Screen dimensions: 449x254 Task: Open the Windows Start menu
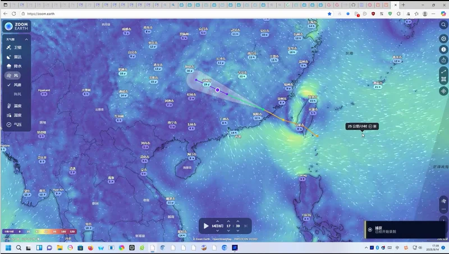pyautogui.click(x=8, y=247)
